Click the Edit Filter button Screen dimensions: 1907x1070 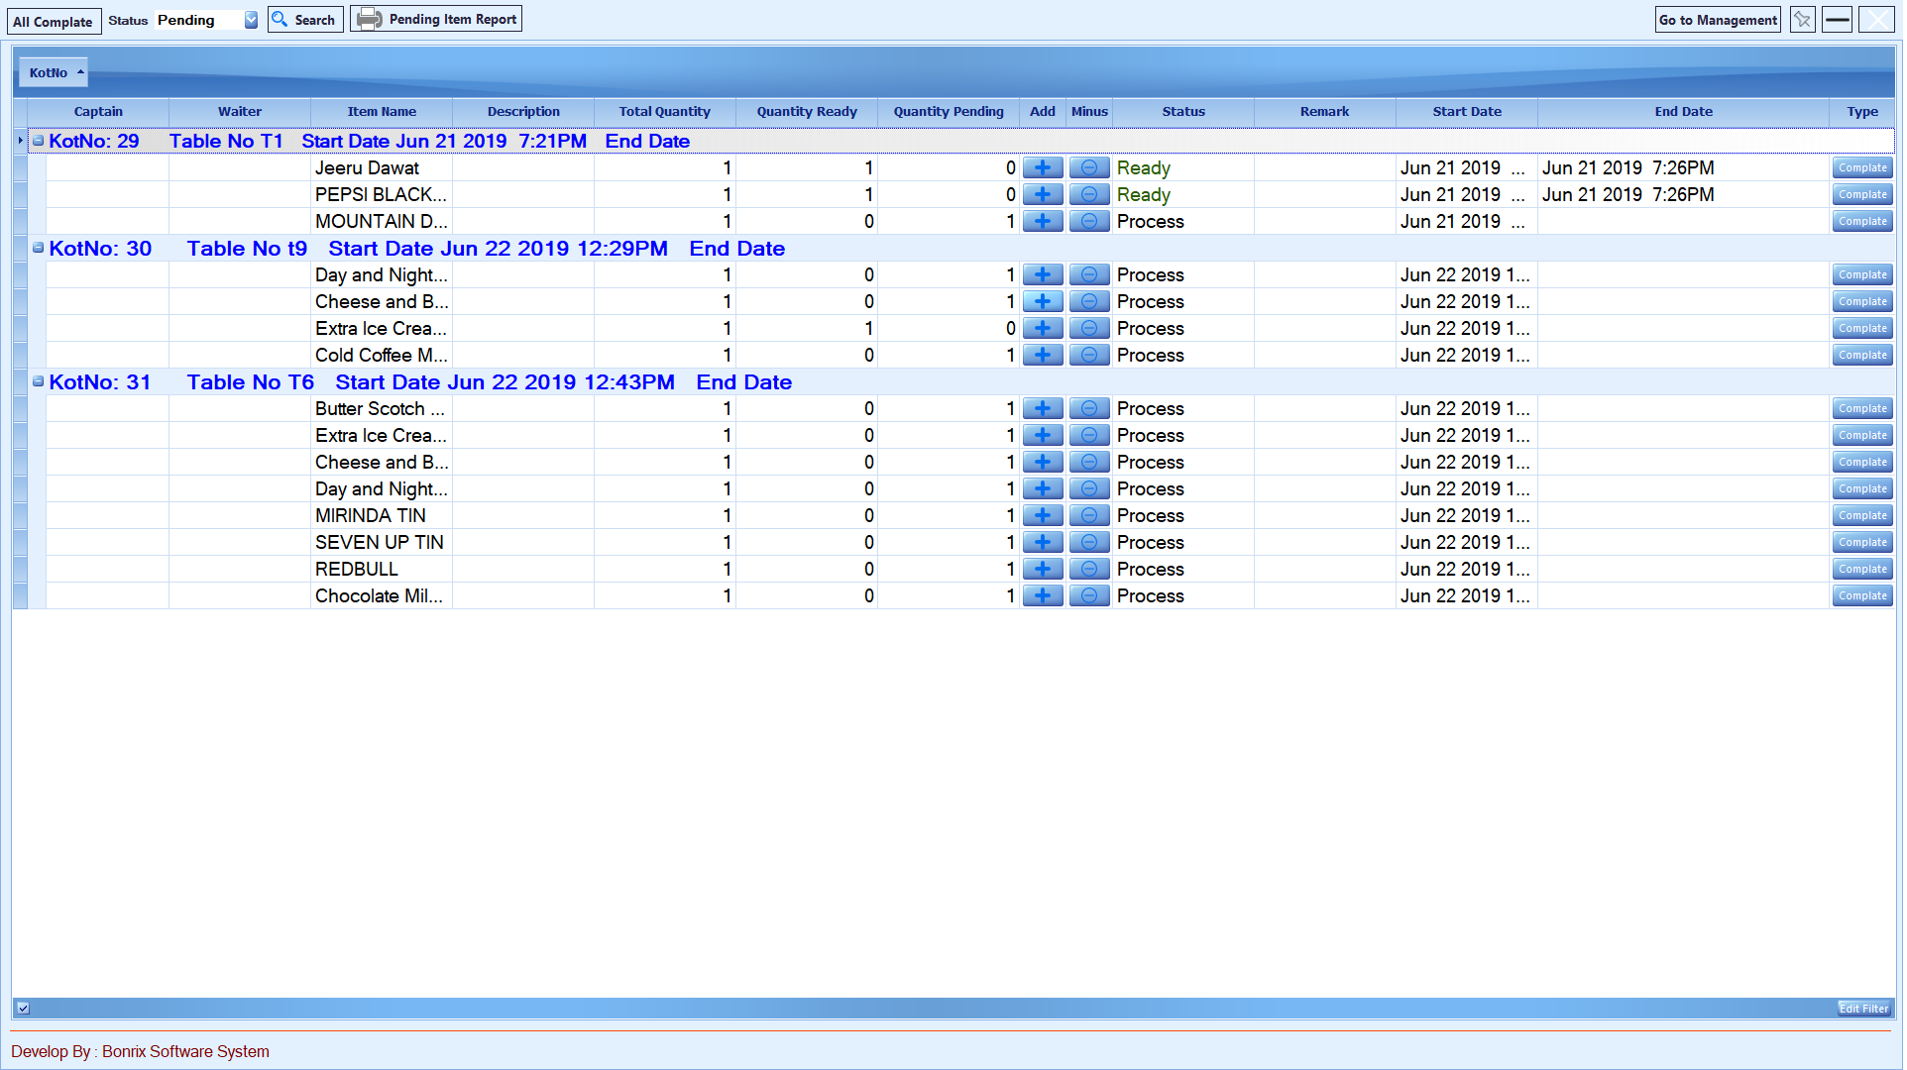tap(1862, 1009)
